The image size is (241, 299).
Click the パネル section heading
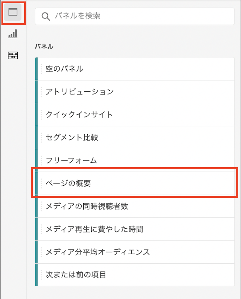pos(44,46)
